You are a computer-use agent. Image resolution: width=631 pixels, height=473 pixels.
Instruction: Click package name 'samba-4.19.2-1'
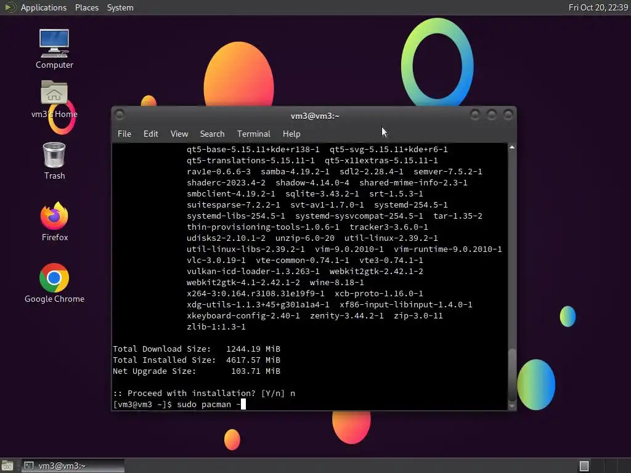(295, 171)
